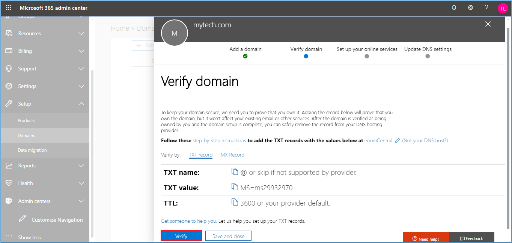Click Show less in sidebar
This screenshot has height=243, width=512.
[29, 237]
